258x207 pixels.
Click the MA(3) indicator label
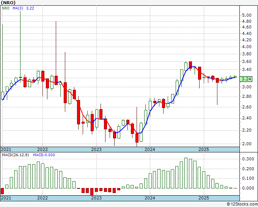pos(18,8)
